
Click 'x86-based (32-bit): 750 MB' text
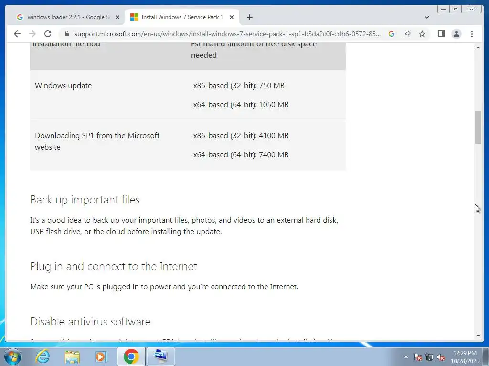click(239, 86)
